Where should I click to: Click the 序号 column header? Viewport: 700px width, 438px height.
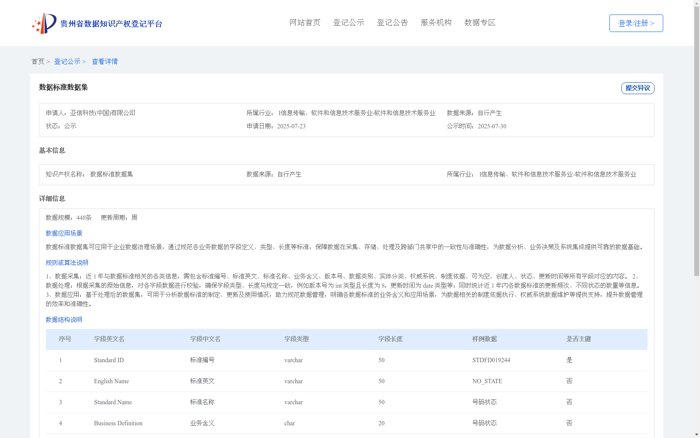[x=65, y=339]
